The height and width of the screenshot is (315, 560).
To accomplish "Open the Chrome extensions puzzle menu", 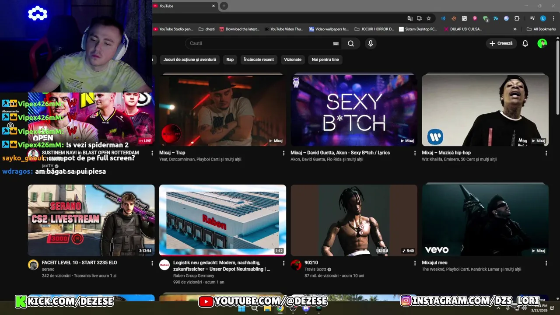I will [x=517, y=18].
